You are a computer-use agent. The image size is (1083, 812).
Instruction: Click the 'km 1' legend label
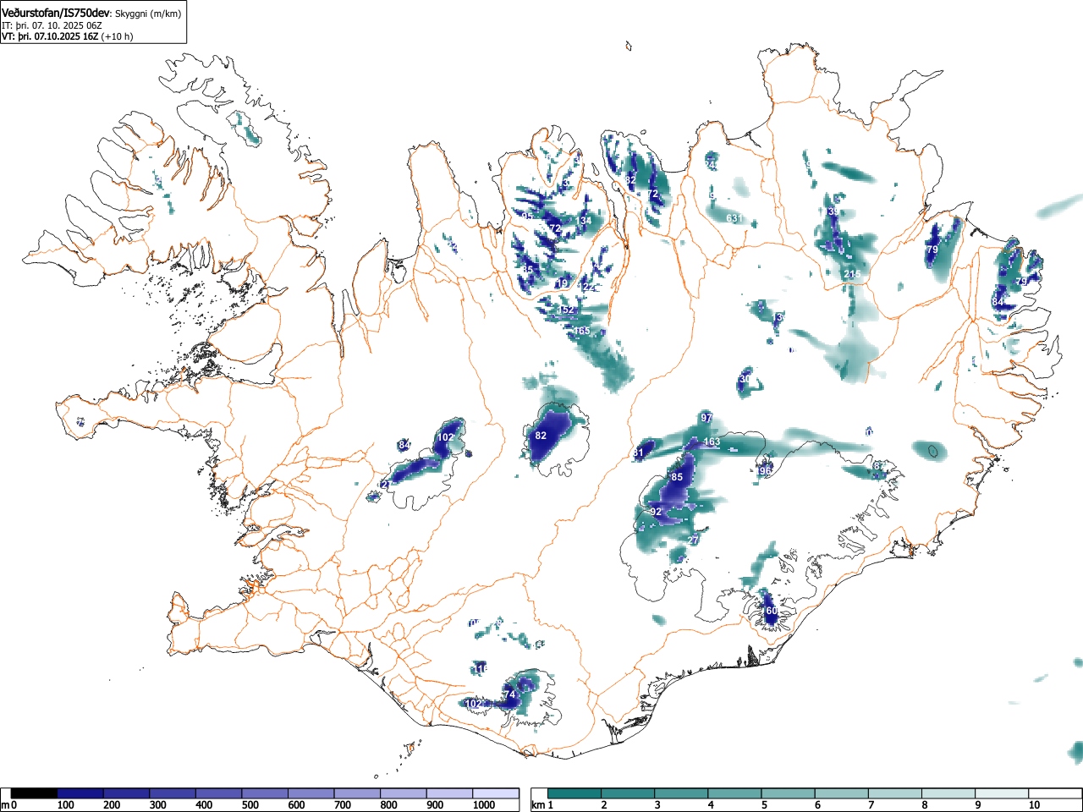542,805
